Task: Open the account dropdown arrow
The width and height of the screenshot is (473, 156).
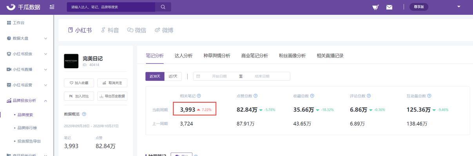Action: tap(459, 7)
